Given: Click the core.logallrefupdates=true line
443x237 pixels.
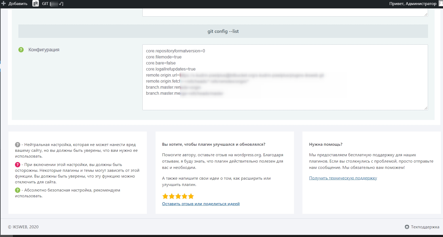Looking at the screenshot, I should [x=171, y=69].
